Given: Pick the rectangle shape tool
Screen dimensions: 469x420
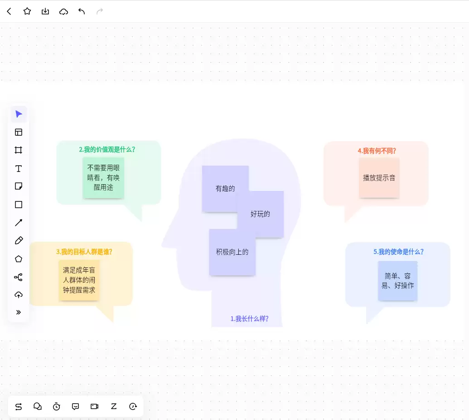Looking at the screenshot, I should point(19,205).
